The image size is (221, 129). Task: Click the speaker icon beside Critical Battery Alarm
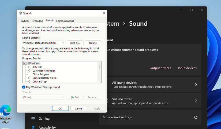click(x=30, y=78)
